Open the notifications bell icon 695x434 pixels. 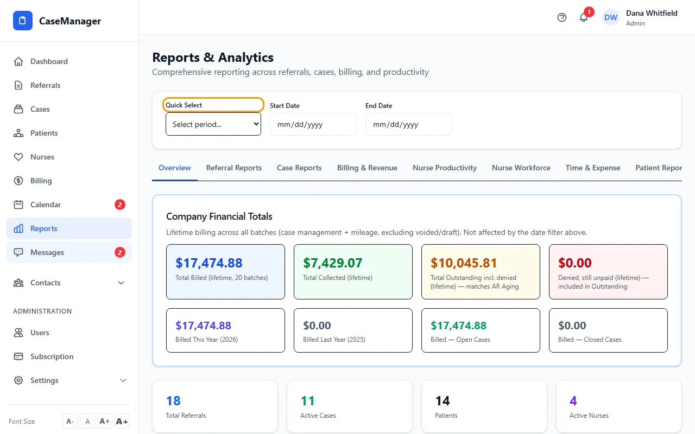(584, 17)
